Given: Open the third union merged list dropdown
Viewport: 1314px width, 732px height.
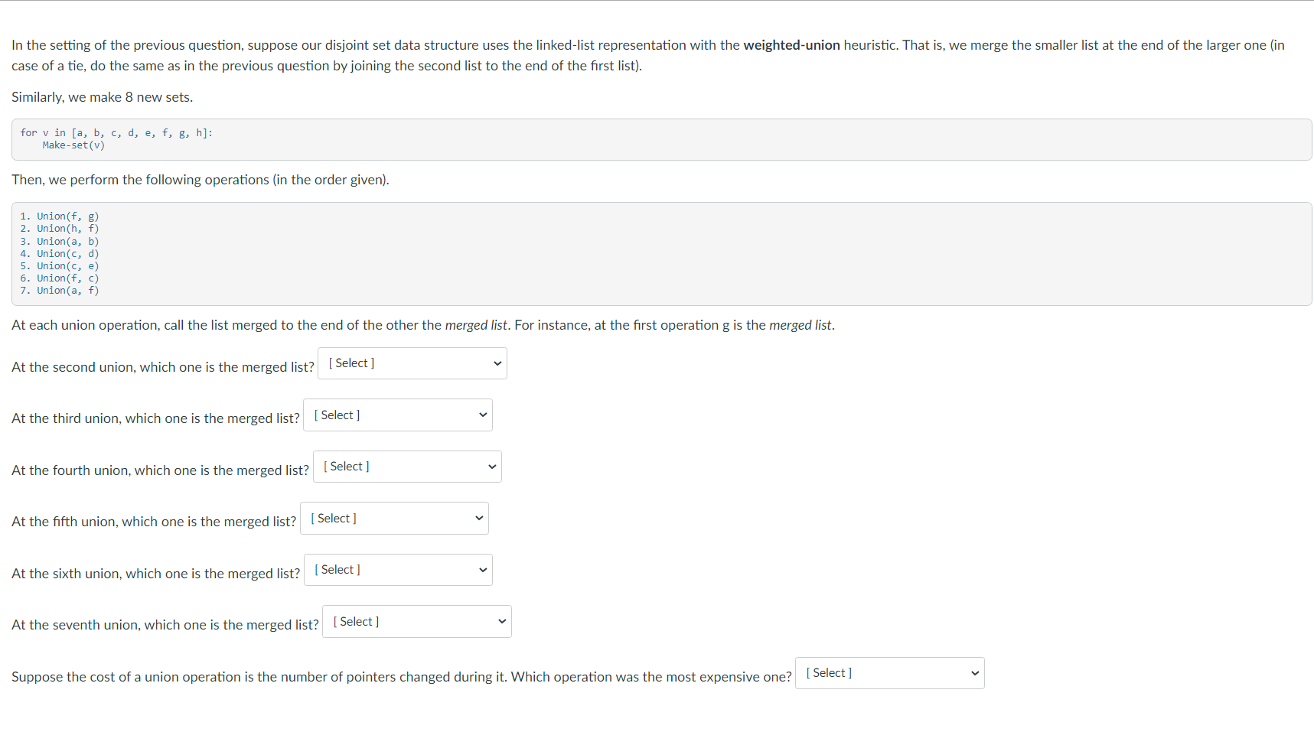Looking at the screenshot, I should (397, 415).
